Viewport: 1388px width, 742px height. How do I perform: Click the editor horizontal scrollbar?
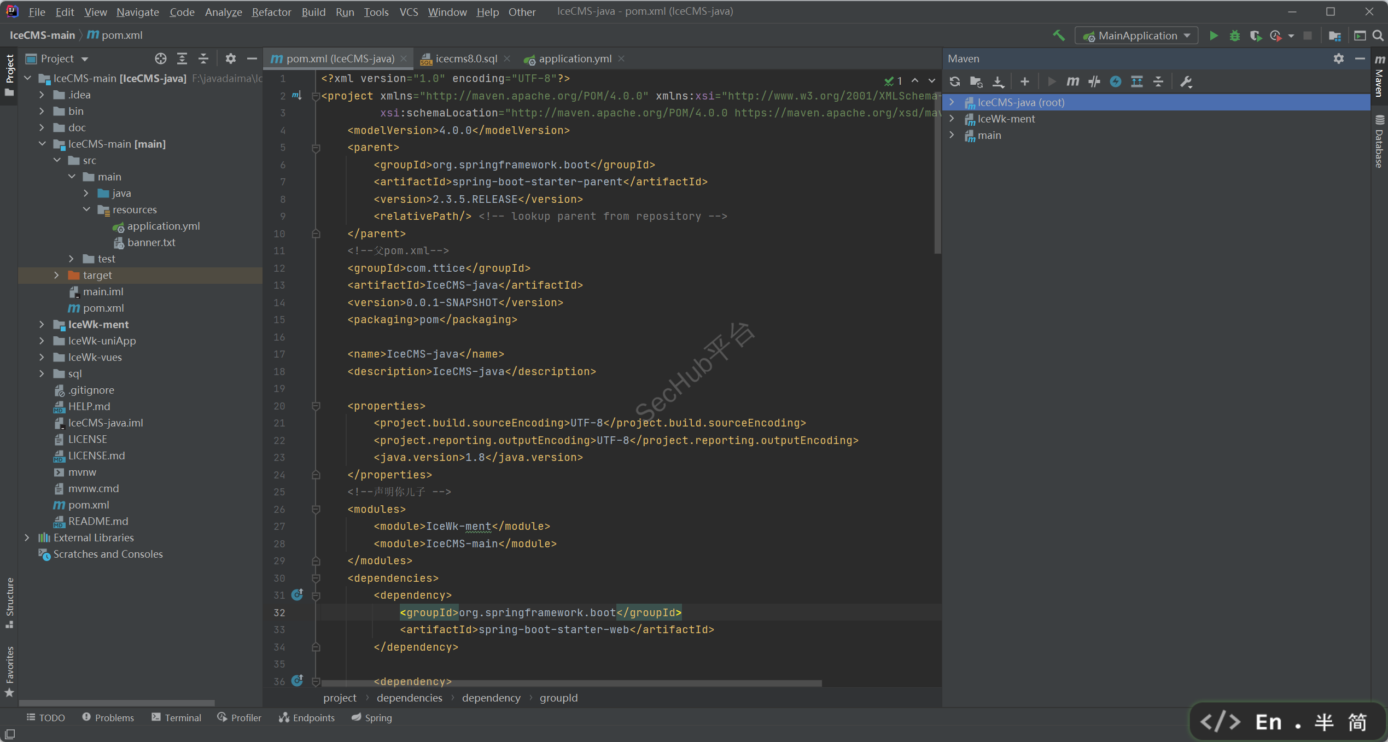(x=571, y=683)
